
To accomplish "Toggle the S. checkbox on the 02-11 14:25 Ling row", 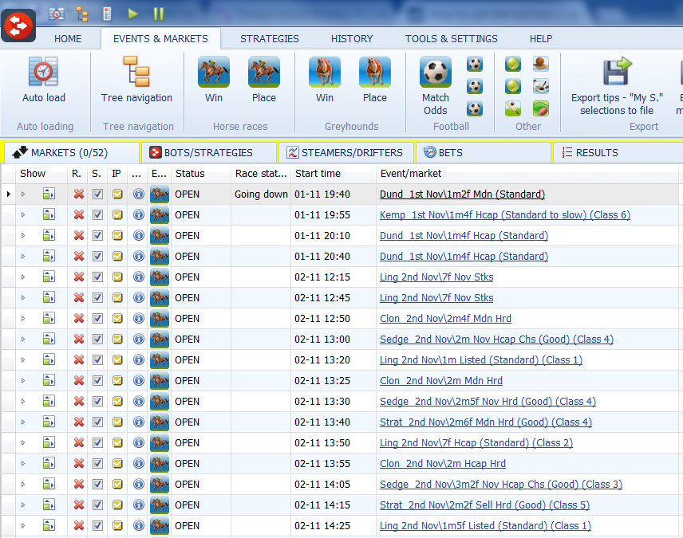I will [x=97, y=526].
